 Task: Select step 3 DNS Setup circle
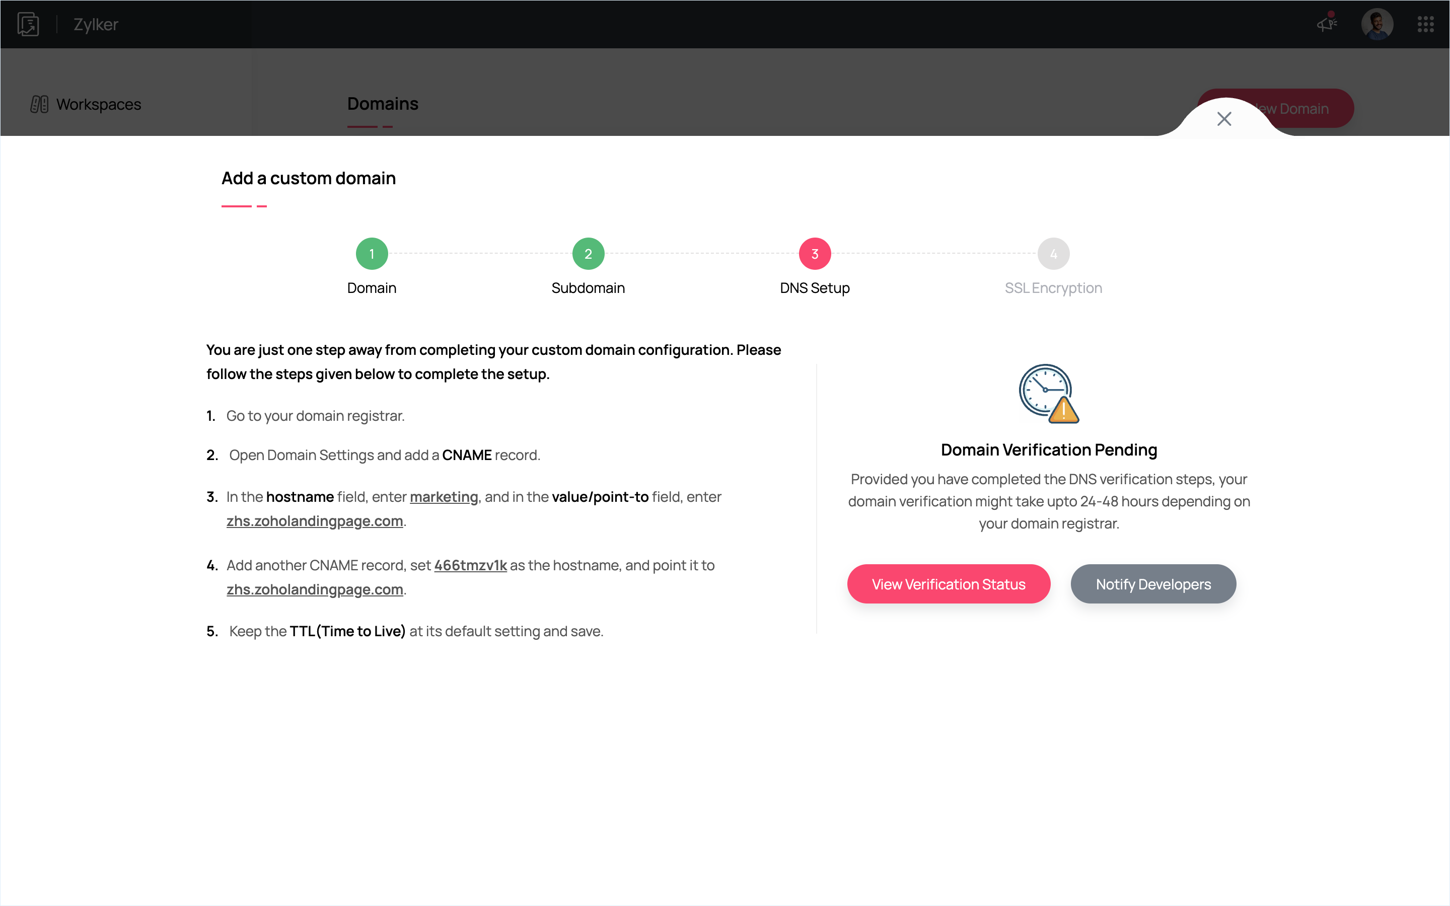(x=814, y=254)
